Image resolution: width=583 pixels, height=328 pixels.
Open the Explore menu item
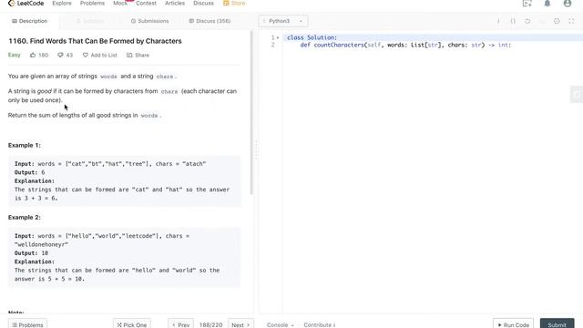(x=62, y=3)
